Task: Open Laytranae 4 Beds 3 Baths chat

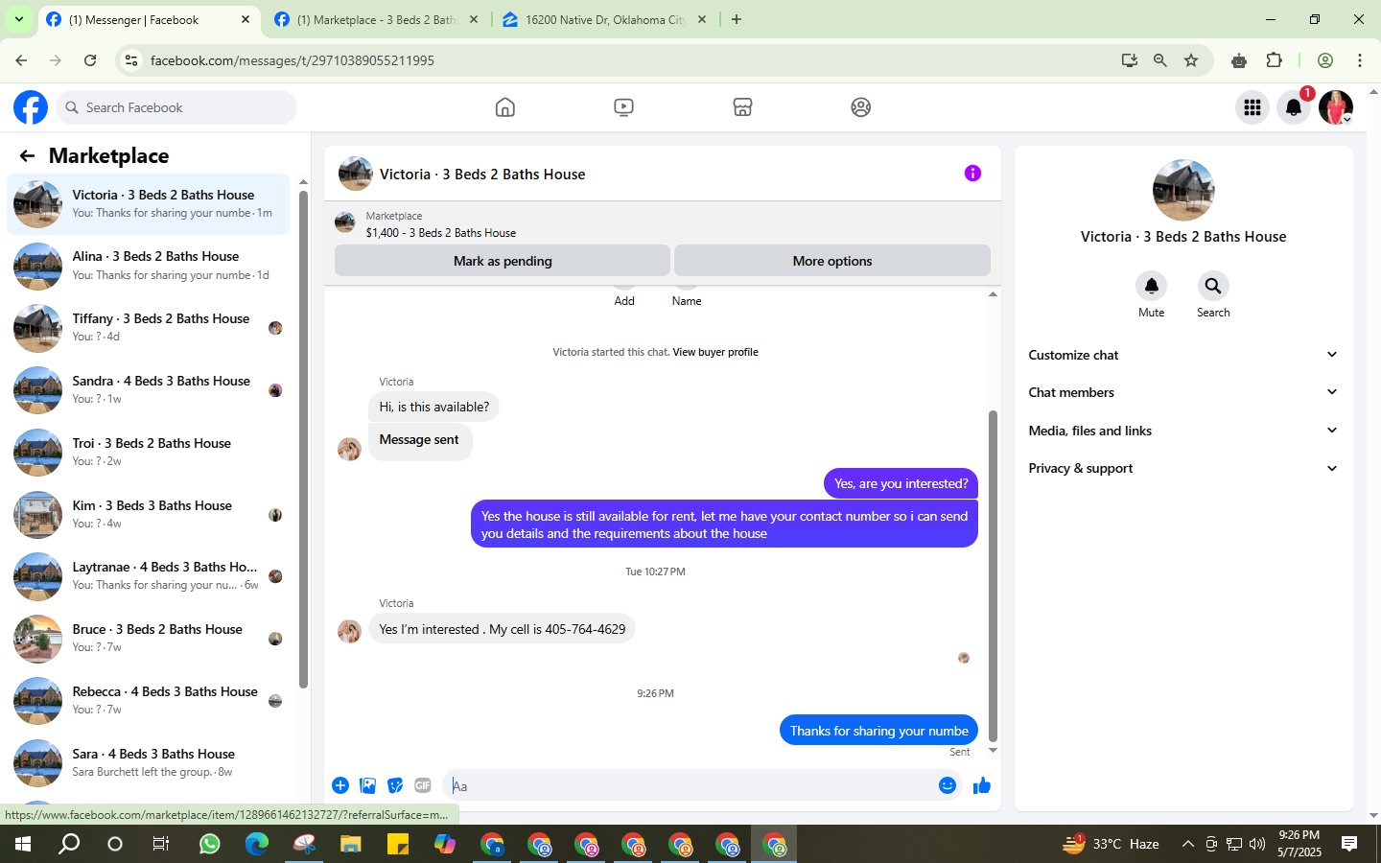Action: point(148,576)
